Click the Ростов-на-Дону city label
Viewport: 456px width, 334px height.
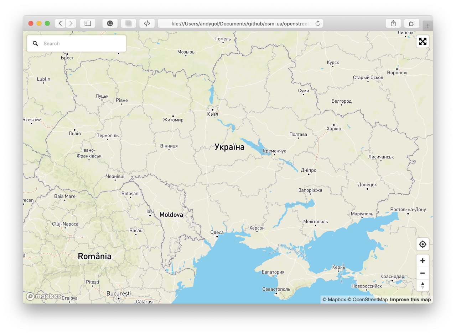pos(408,209)
